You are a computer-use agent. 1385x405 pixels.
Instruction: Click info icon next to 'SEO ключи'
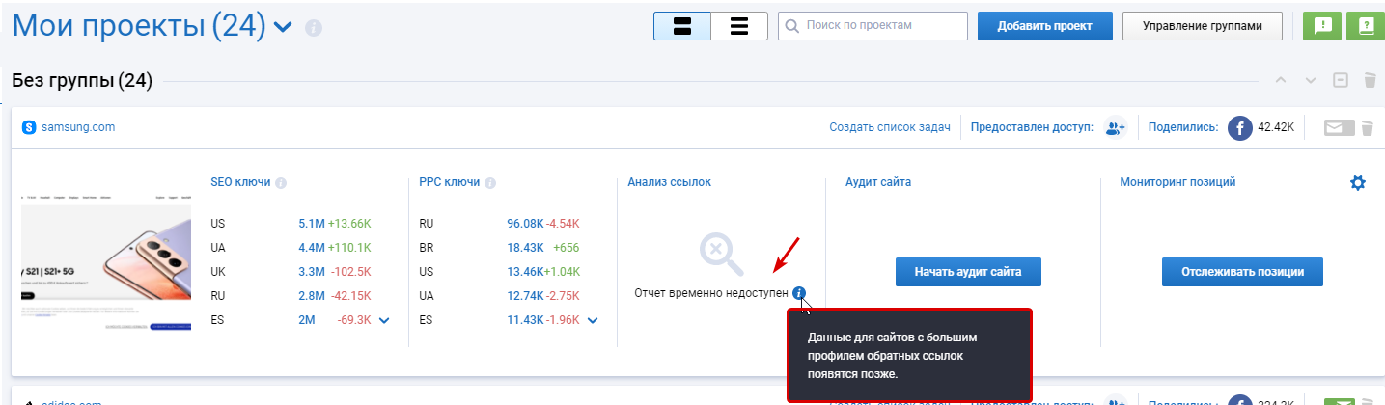[x=280, y=182]
